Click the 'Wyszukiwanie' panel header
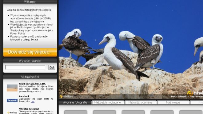Viewport: 203px width, 114px height. (x=30, y=61)
